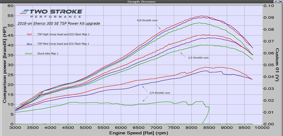Screen dimensions: 283x136
Task: Click the 'Full throttle runs' annotation
Action: click(x=147, y=20)
